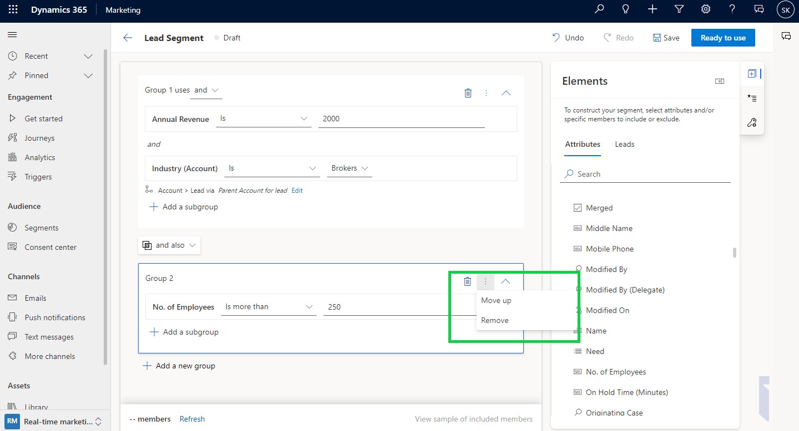Expand the Recent section
799x431 pixels.
click(x=88, y=56)
